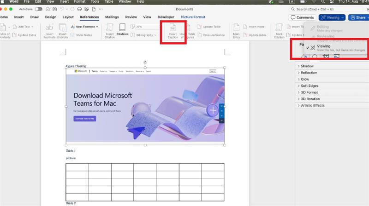
Task: Click the Print icon in title bar
Action: point(79,9)
